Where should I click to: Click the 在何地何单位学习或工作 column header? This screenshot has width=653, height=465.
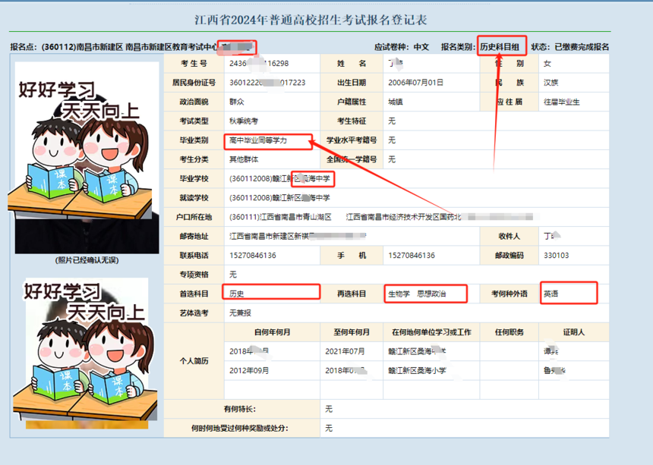pos(431,332)
